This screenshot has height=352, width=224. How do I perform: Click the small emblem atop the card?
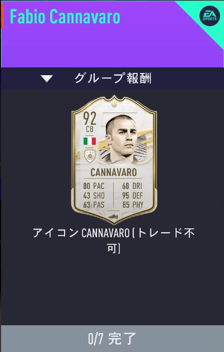pos(114,104)
